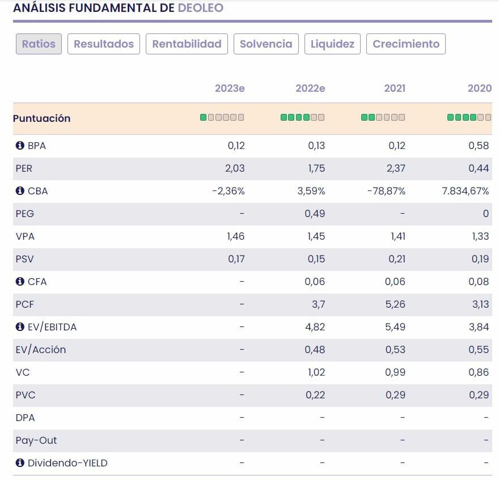
Task: Click the DEOLEO company link in heading
Action: (x=201, y=7)
